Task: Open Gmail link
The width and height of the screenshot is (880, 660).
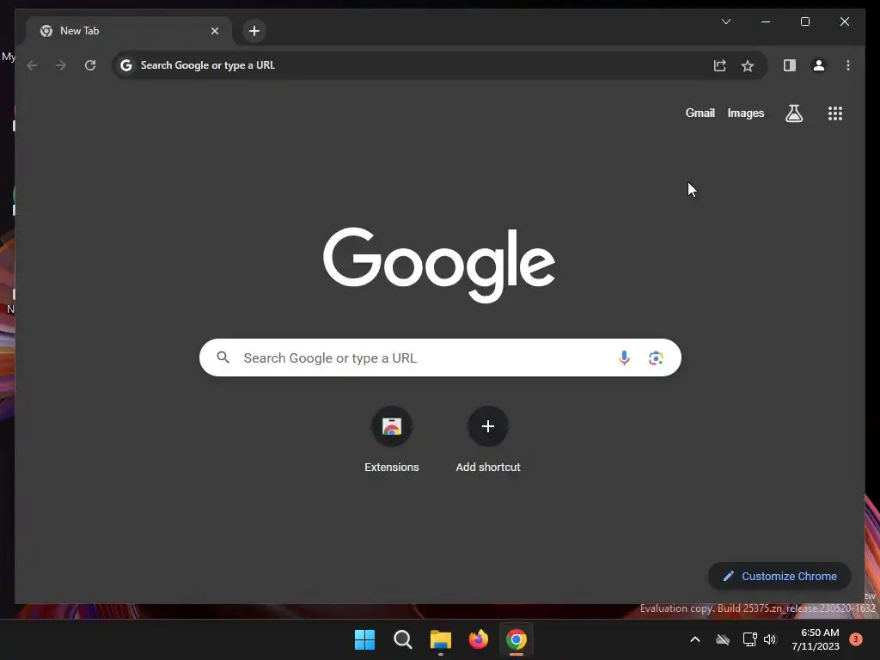Action: tap(700, 113)
